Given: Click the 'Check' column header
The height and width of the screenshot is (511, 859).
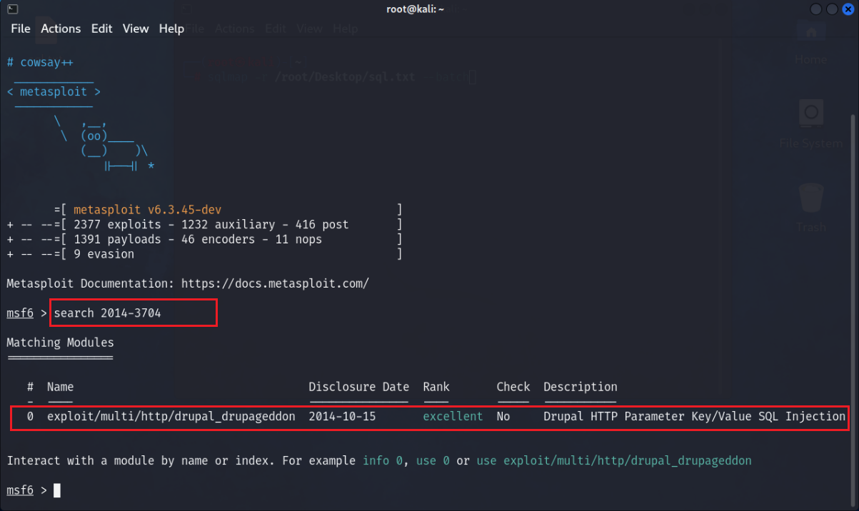Looking at the screenshot, I should [x=513, y=387].
